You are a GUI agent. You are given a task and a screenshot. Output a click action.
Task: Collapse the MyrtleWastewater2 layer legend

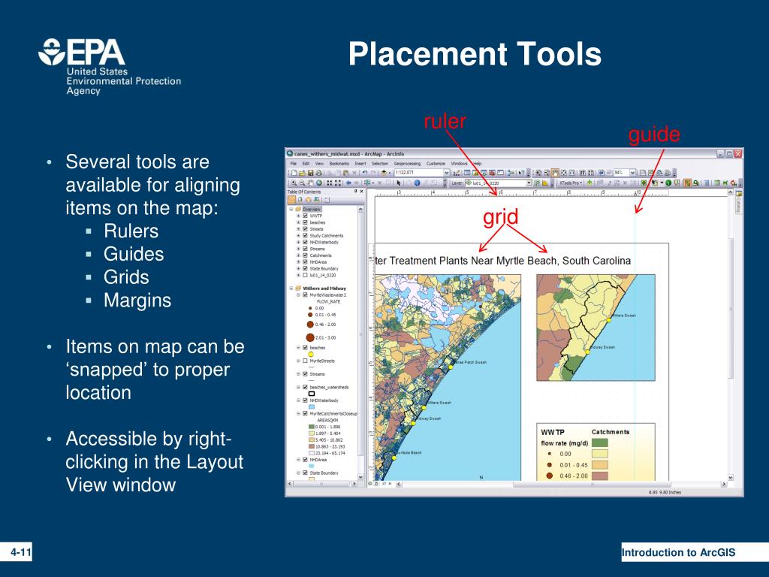click(x=298, y=295)
